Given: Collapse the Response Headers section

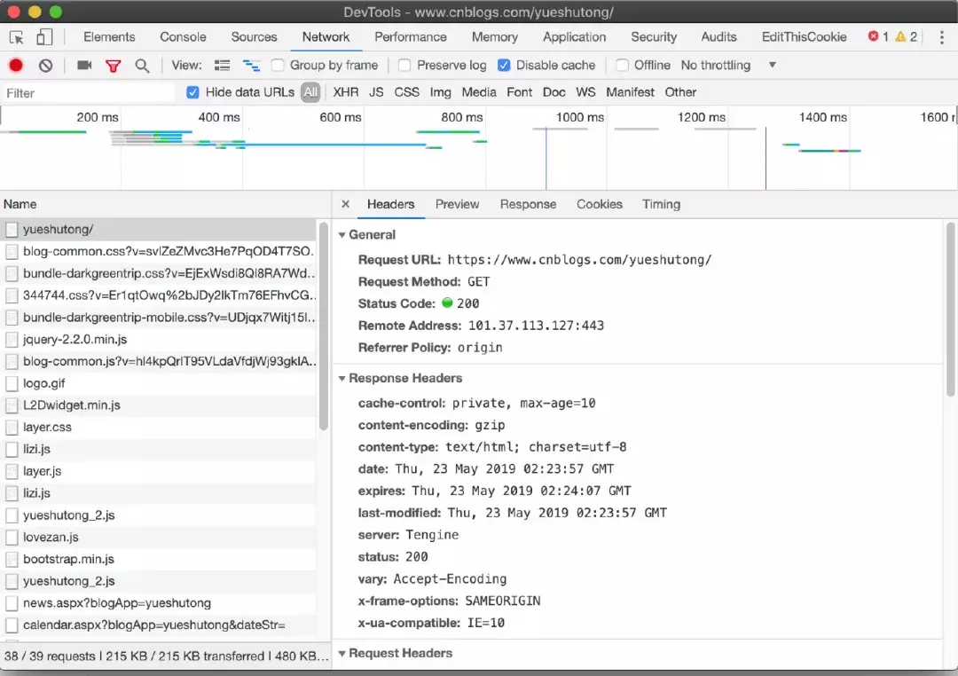Looking at the screenshot, I should 342,378.
